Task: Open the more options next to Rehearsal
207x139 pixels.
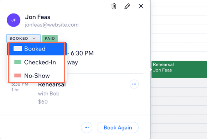Action: pyautogui.click(x=134, y=84)
